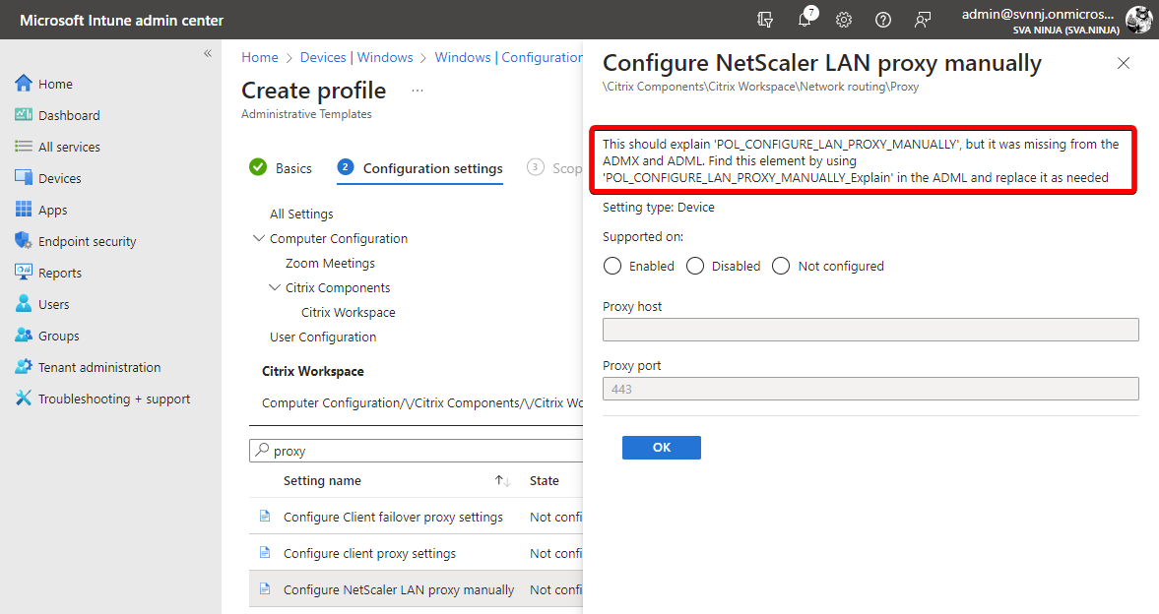Open the ellipsis menu next to Create profile
Screen dimensions: 1159x614
click(418, 91)
